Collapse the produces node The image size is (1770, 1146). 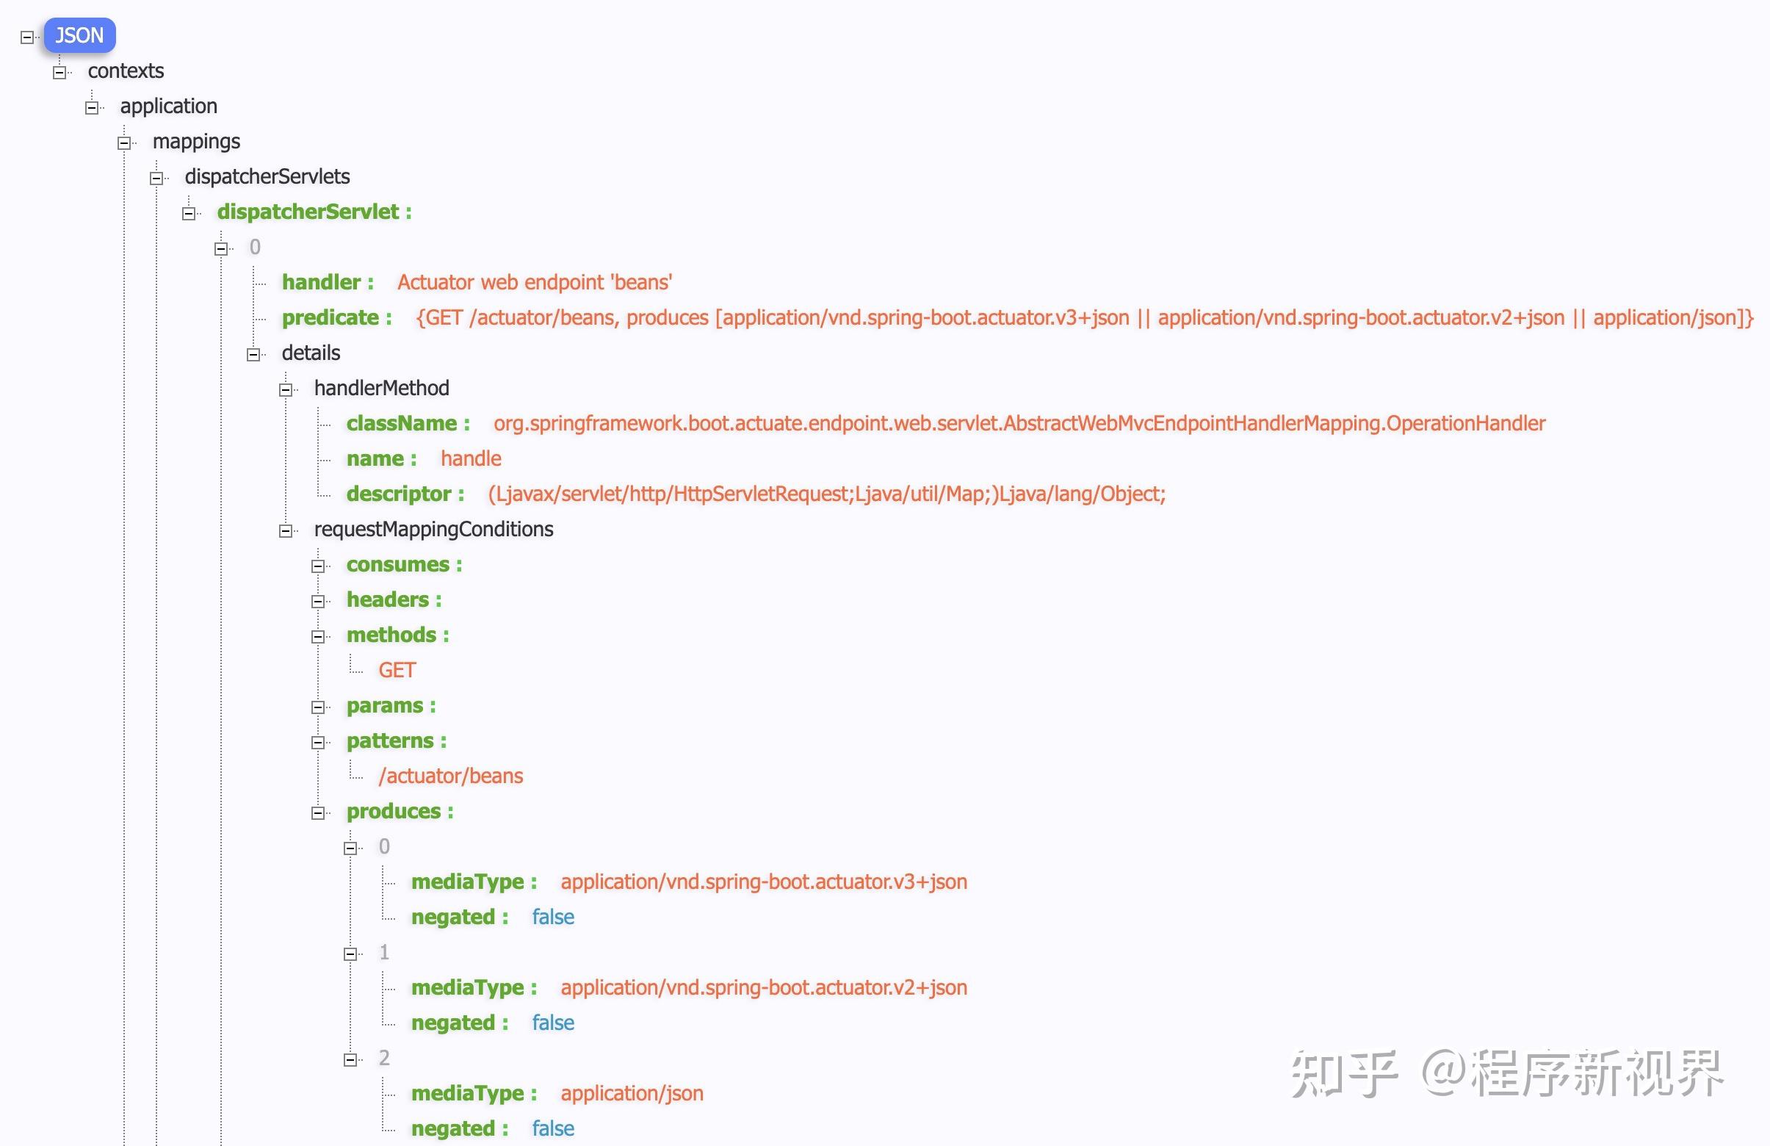(x=319, y=812)
